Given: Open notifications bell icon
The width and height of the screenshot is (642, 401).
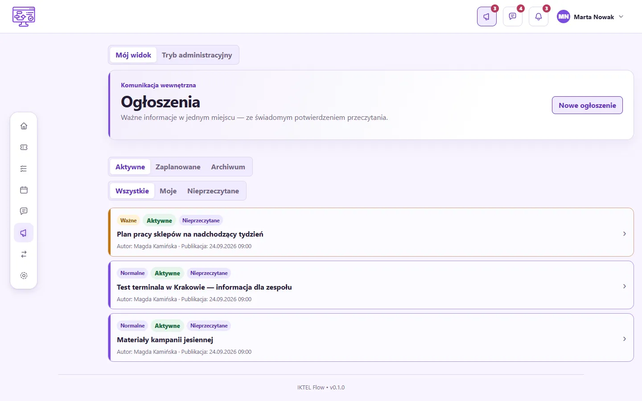Looking at the screenshot, I should pos(538,16).
